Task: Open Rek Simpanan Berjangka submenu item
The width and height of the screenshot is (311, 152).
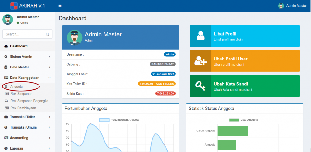Action: (x=29, y=101)
